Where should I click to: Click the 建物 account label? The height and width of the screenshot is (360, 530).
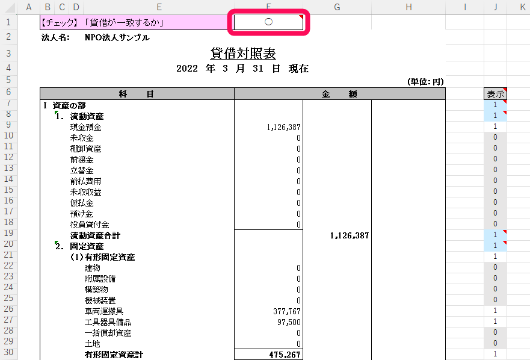[92, 268]
